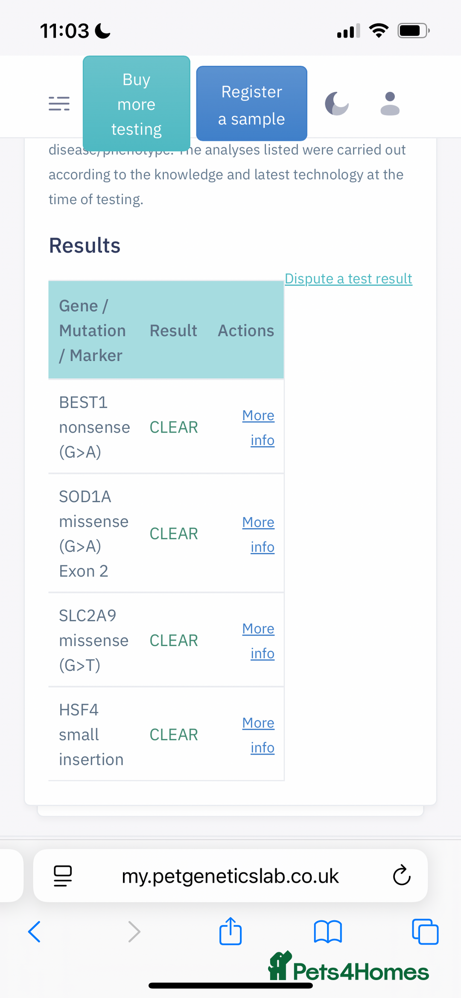Open More info for SLC2A9 missense result

point(259,641)
